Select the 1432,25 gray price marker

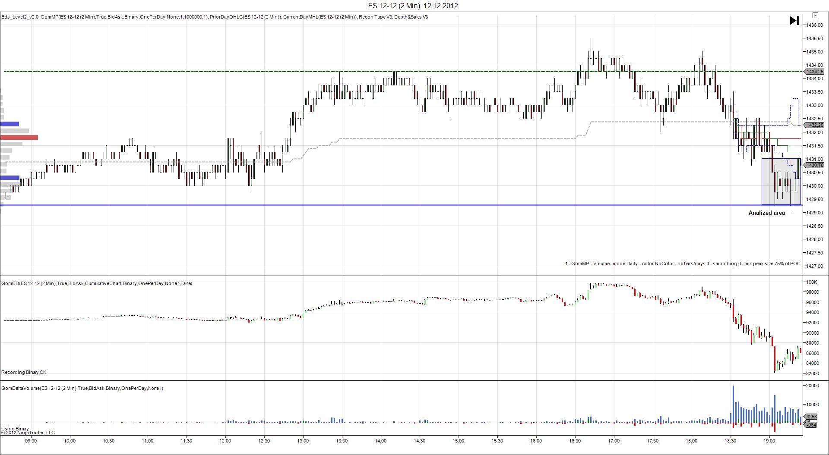click(813, 125)
